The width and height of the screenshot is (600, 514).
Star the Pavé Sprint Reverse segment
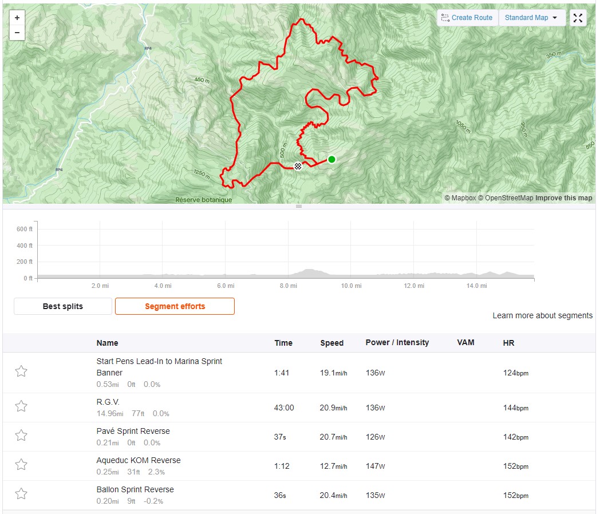coord(21,435)
